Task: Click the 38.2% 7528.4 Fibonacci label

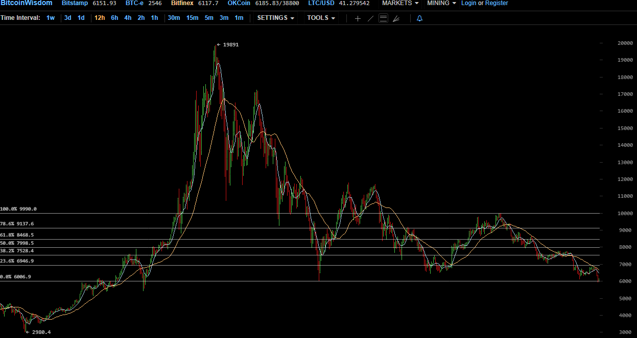Action: tap(17, 251)
